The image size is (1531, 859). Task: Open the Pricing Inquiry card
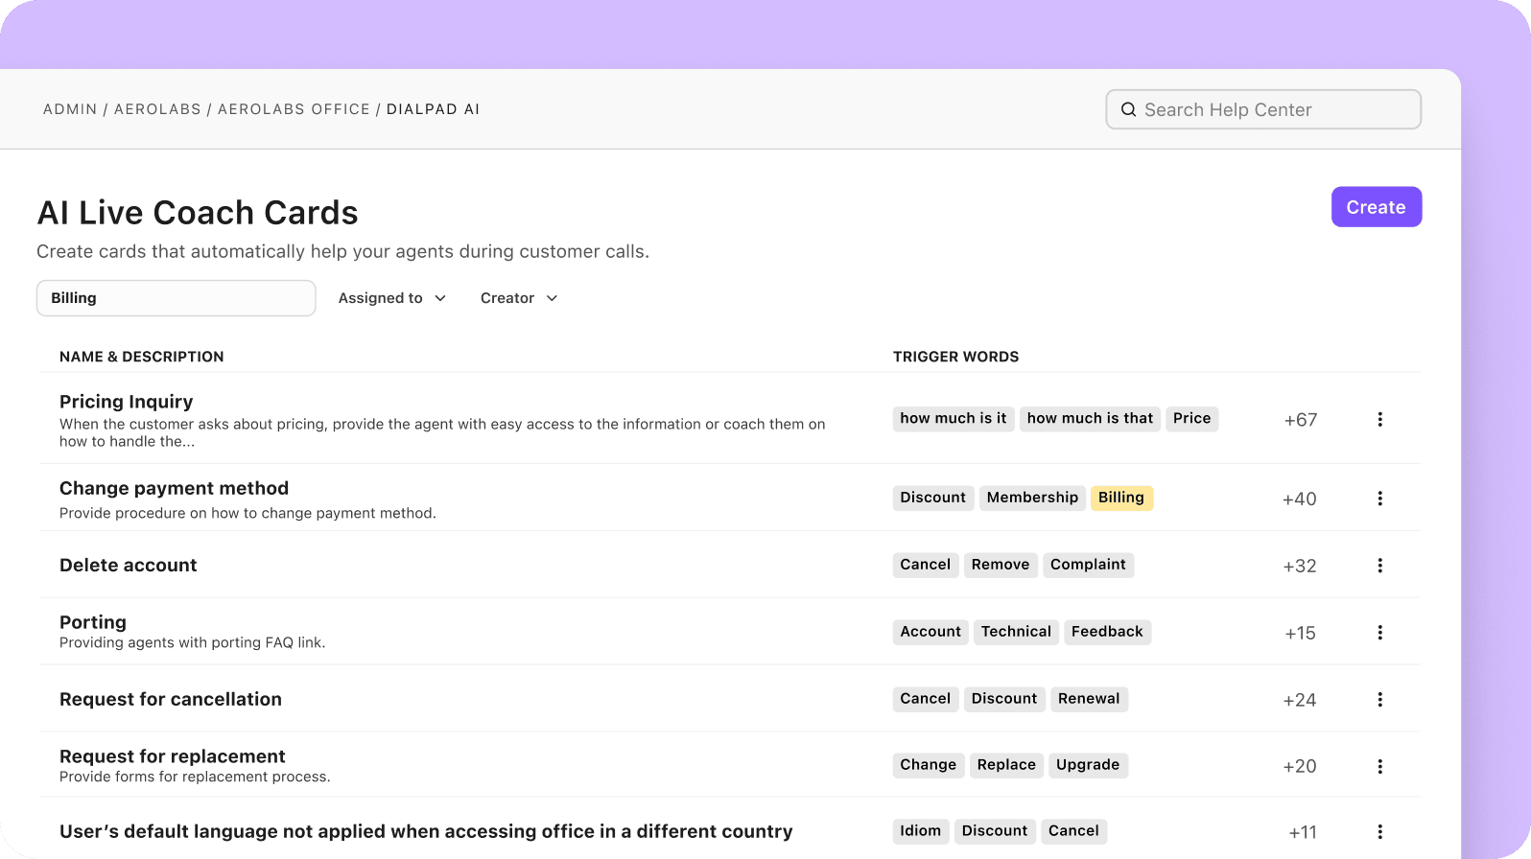tap(126, 401)
